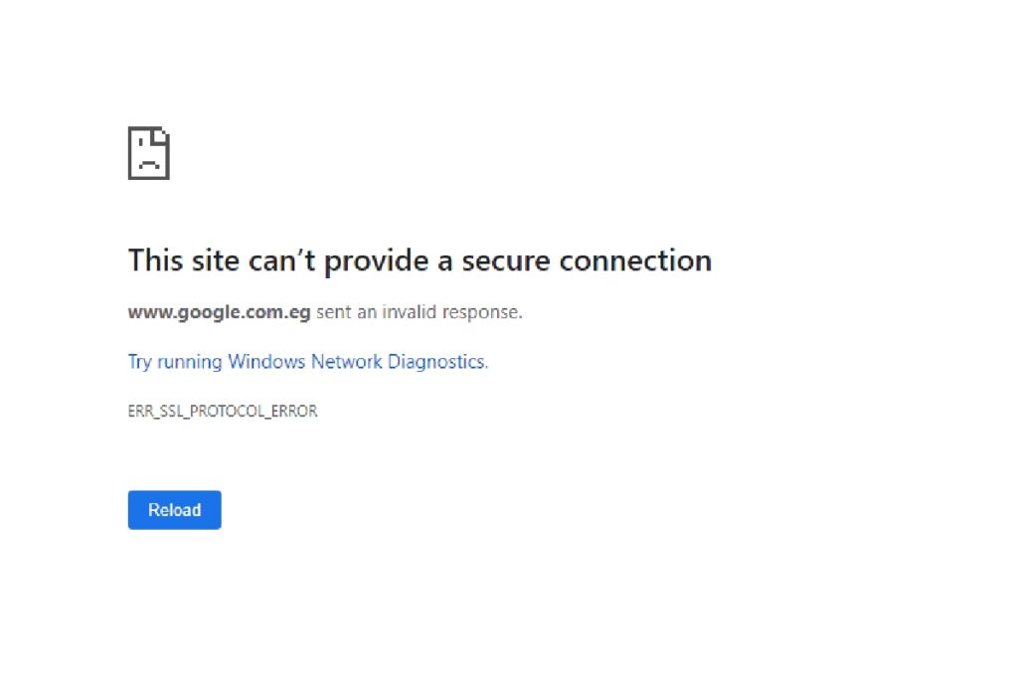Click the bottom of the sad document icon
1018x679 pixels.
(x=150, y=176)
